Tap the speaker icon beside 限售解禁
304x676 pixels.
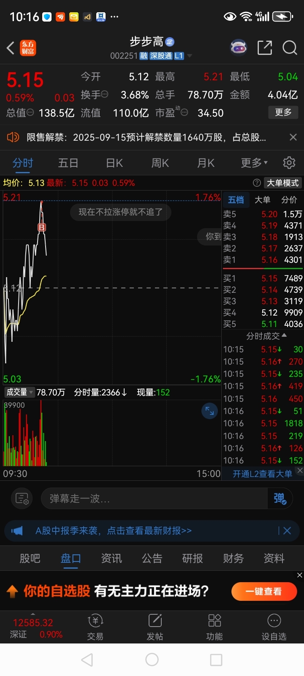tap(13, 137)
